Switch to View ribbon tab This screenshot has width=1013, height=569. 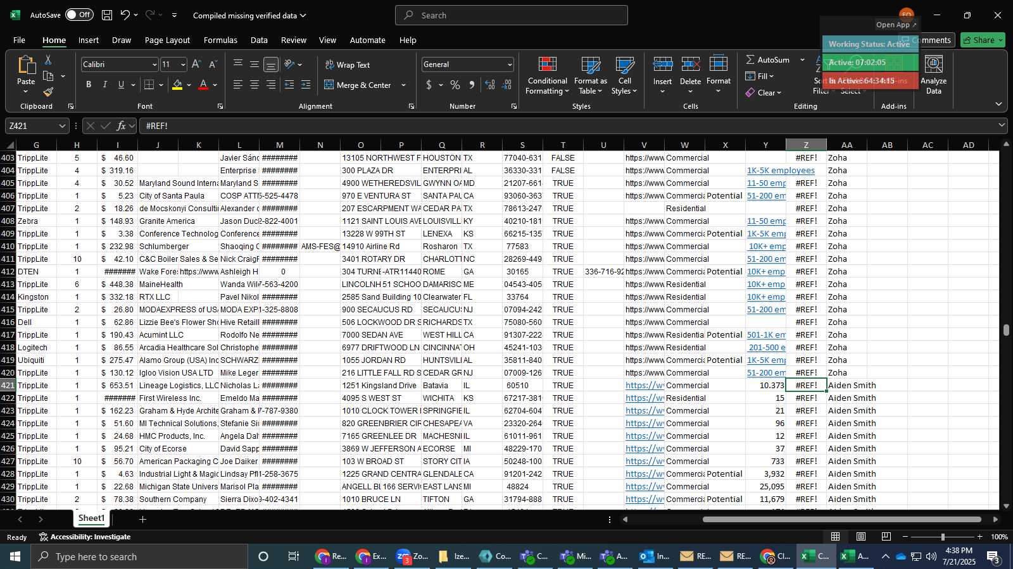tap(327, 40)
